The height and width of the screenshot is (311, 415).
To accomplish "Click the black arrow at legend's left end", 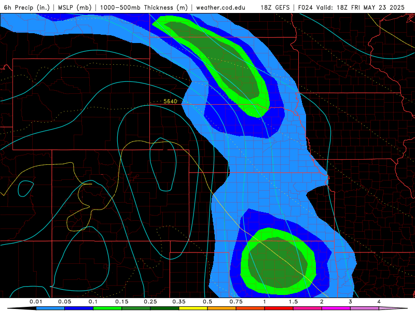I will 22,308.
